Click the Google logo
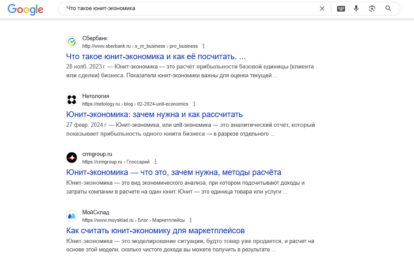Screen dimensions: 414x262 point(25,9)
